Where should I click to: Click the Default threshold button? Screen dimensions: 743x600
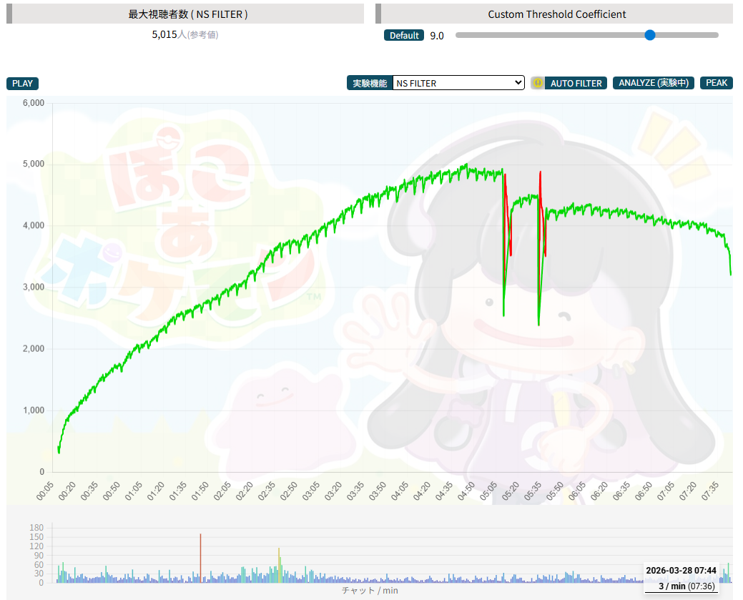pos(404,36)
